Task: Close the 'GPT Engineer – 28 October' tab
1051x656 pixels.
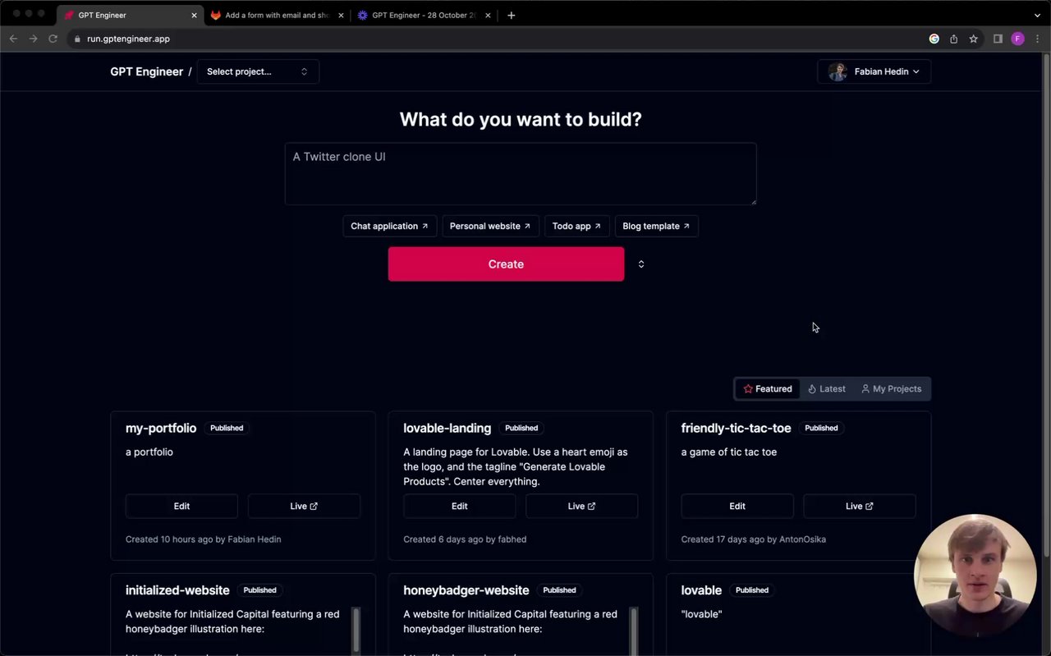Action: (488, 15)
